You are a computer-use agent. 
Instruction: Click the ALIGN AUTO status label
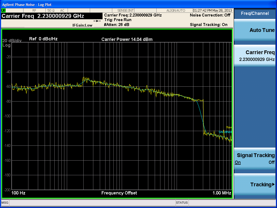176,11
